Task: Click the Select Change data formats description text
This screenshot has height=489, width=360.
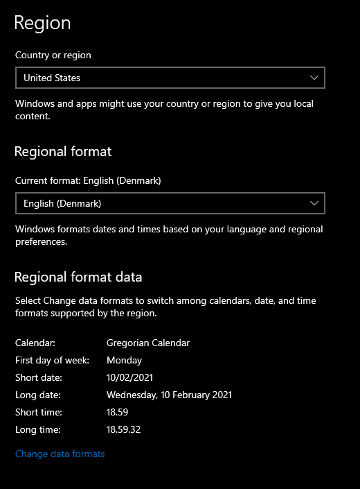Action: [x=165, y=307]
